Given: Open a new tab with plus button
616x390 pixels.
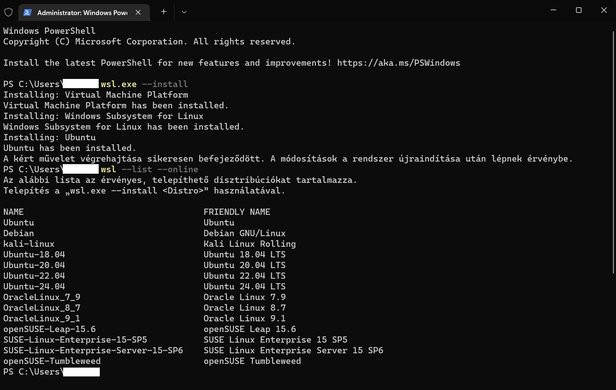Looking at the screenshot, I should tap(164, 12).
